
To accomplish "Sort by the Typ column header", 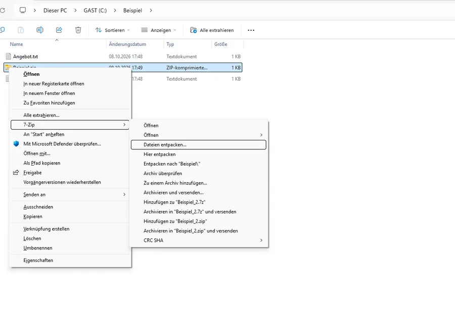I will [170, 44].
